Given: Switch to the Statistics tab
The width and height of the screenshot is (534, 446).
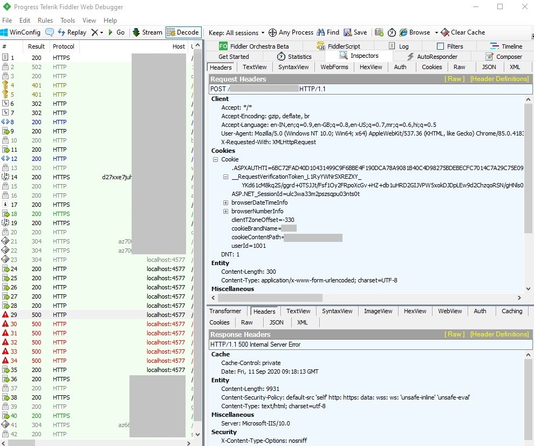Looking at the screenshot, I should click(x=295, y=57).
